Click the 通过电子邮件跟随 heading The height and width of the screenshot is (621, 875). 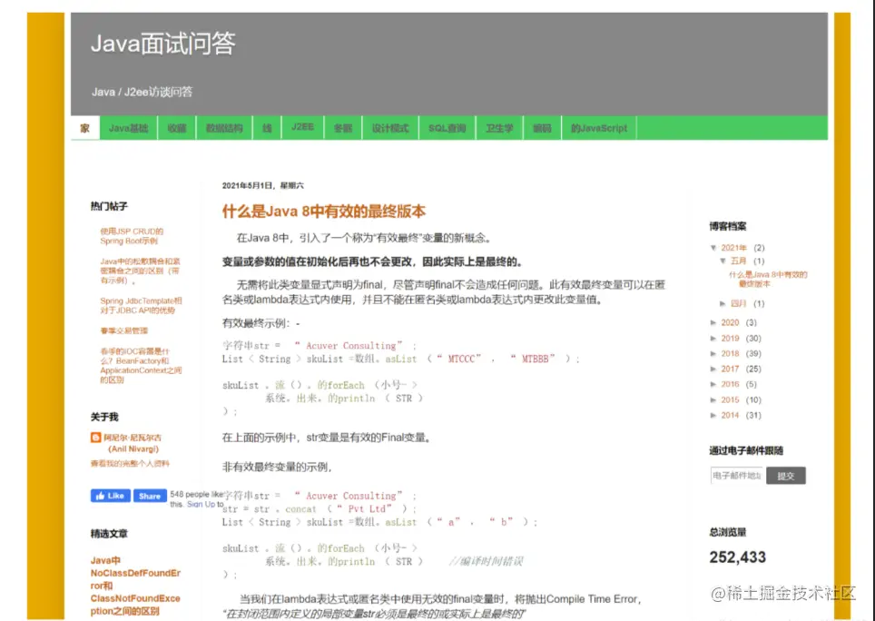pyautogui.click(x=746, y=450)
